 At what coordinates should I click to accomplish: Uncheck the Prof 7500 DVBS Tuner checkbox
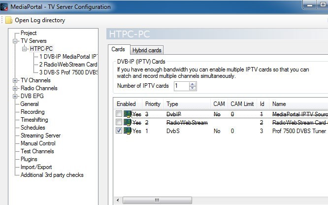click(x=119, y=131)
